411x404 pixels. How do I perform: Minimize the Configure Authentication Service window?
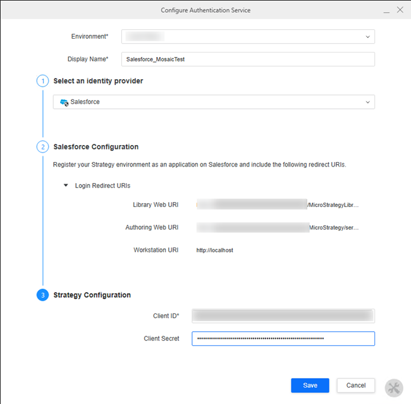[386, 10]
